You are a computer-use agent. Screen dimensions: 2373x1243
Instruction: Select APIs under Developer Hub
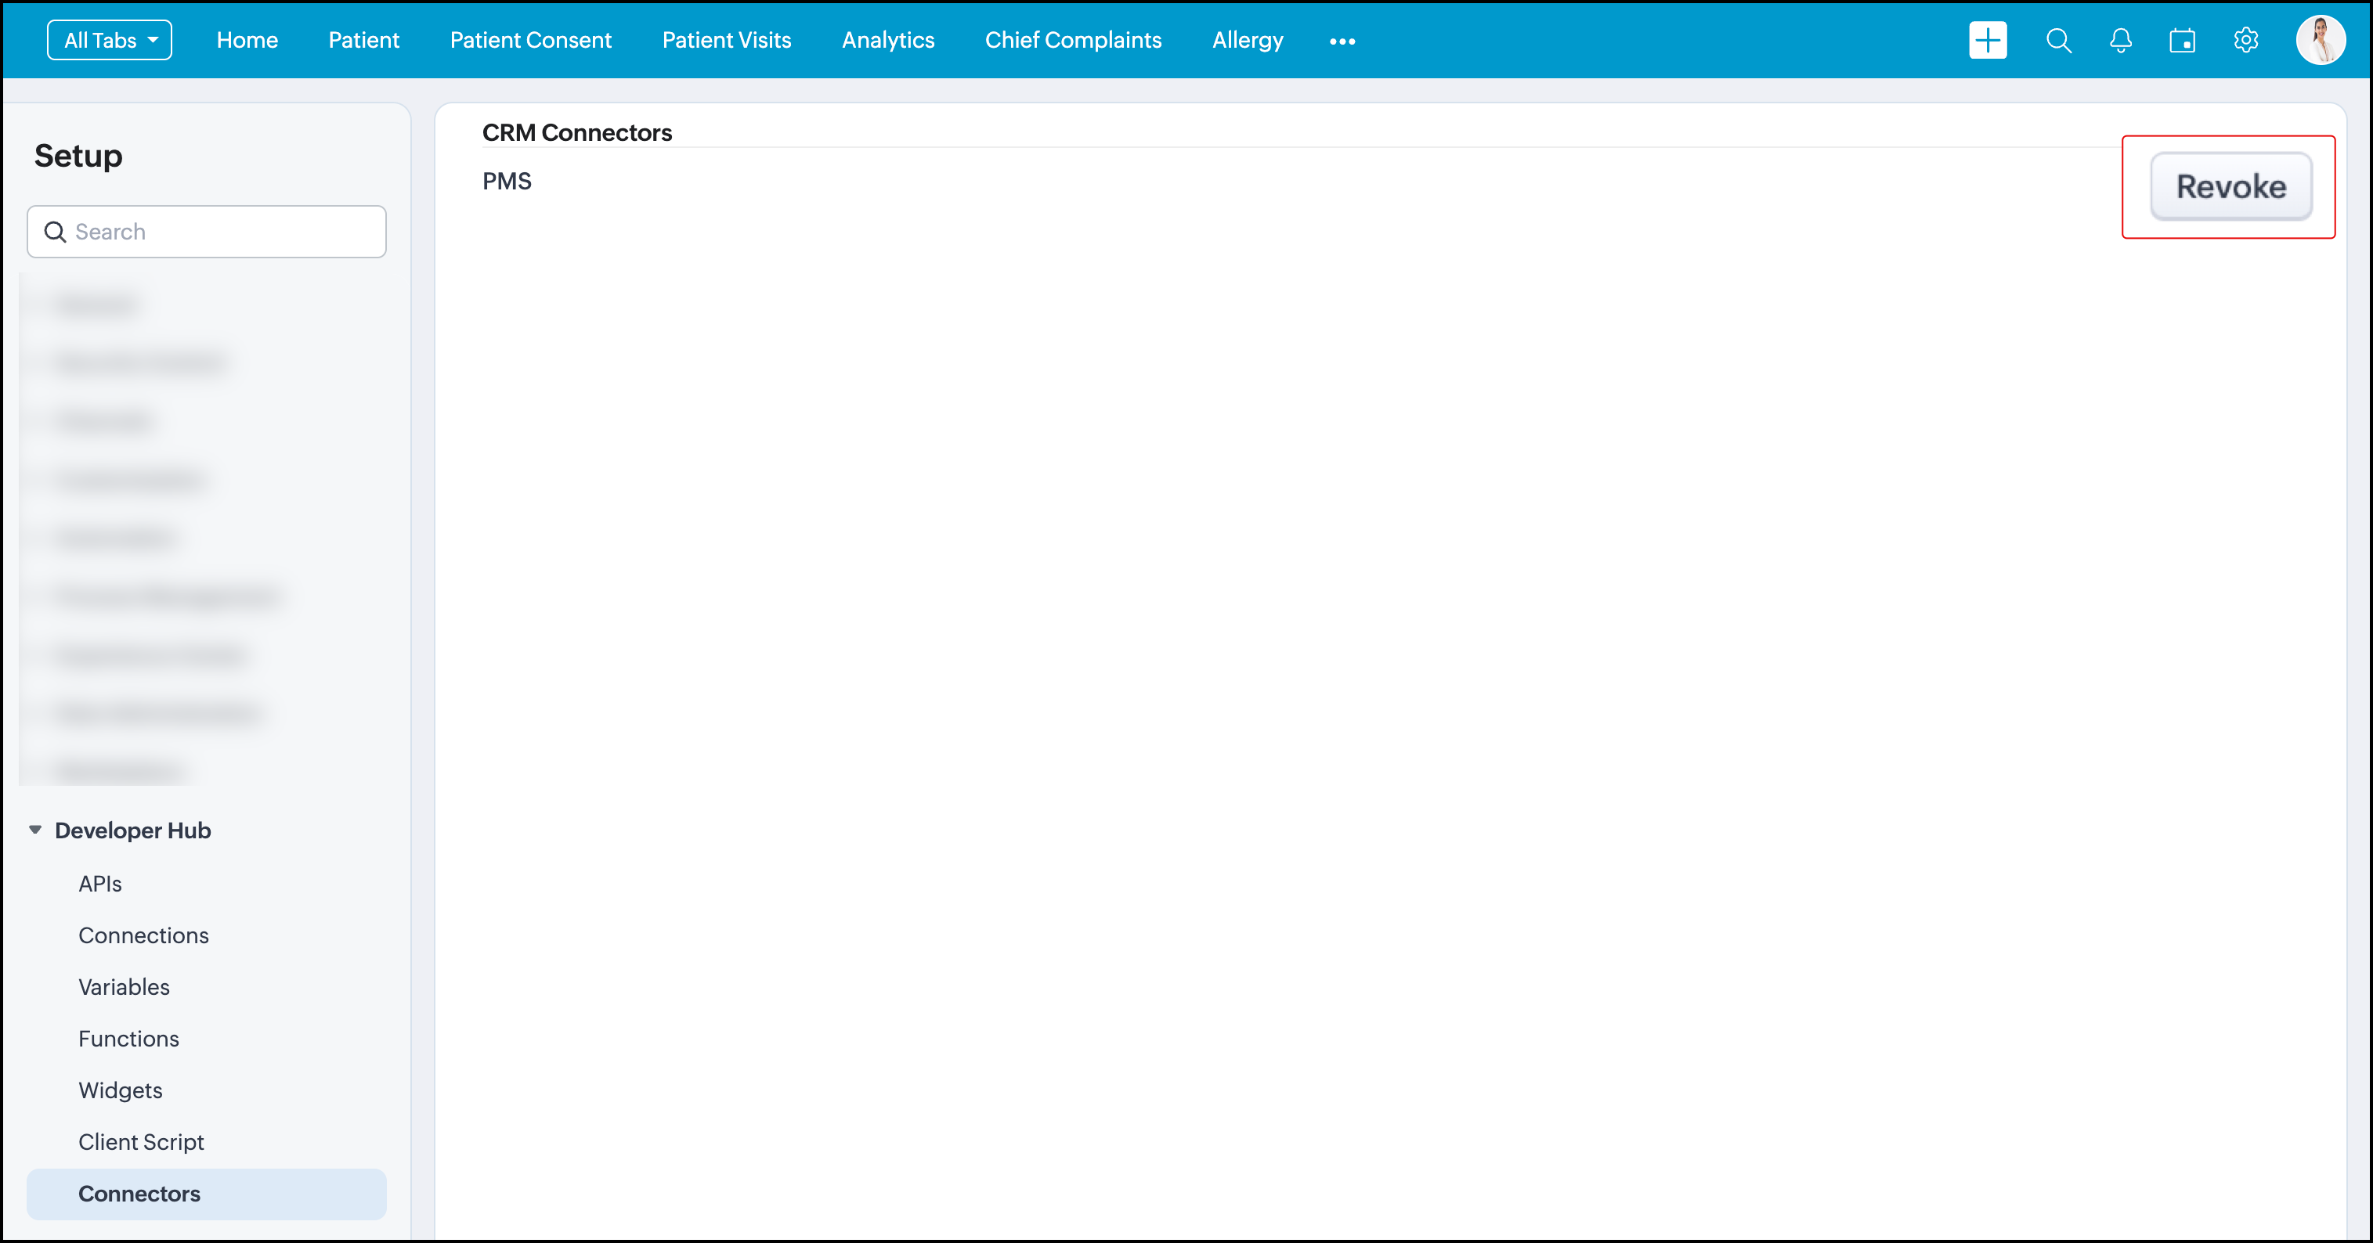(x=99, y=883)
